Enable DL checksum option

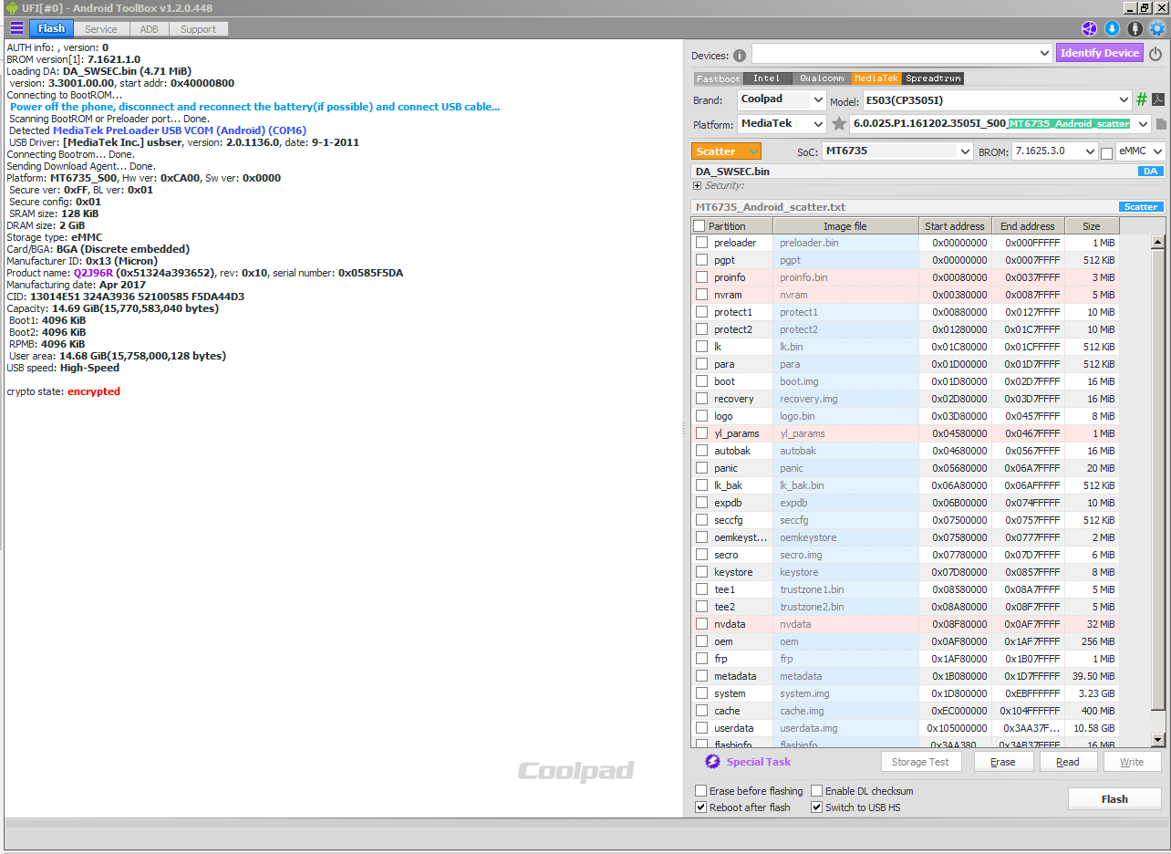(816, 791)
